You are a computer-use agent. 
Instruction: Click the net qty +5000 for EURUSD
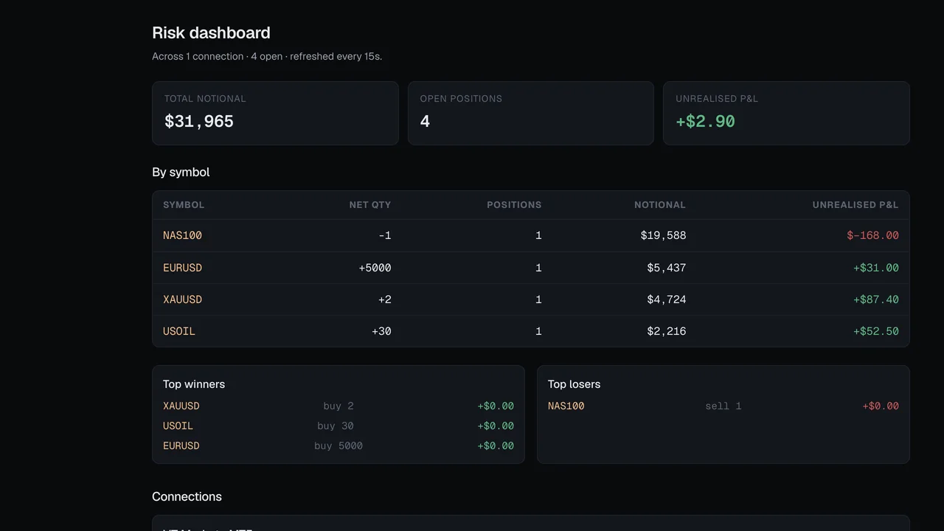(x=375, y=268)
